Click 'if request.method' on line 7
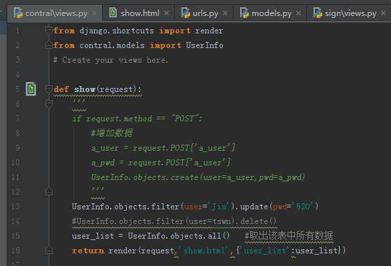 coord(112,119)
